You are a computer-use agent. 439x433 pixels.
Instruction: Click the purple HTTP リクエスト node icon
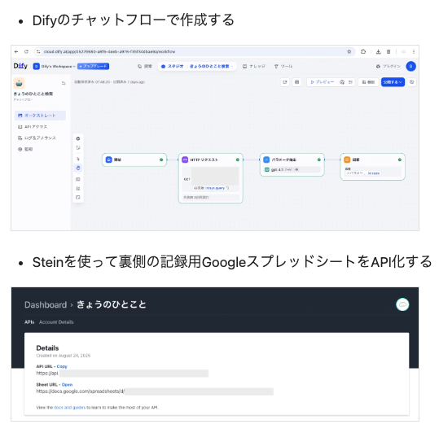tap(185, 160)
